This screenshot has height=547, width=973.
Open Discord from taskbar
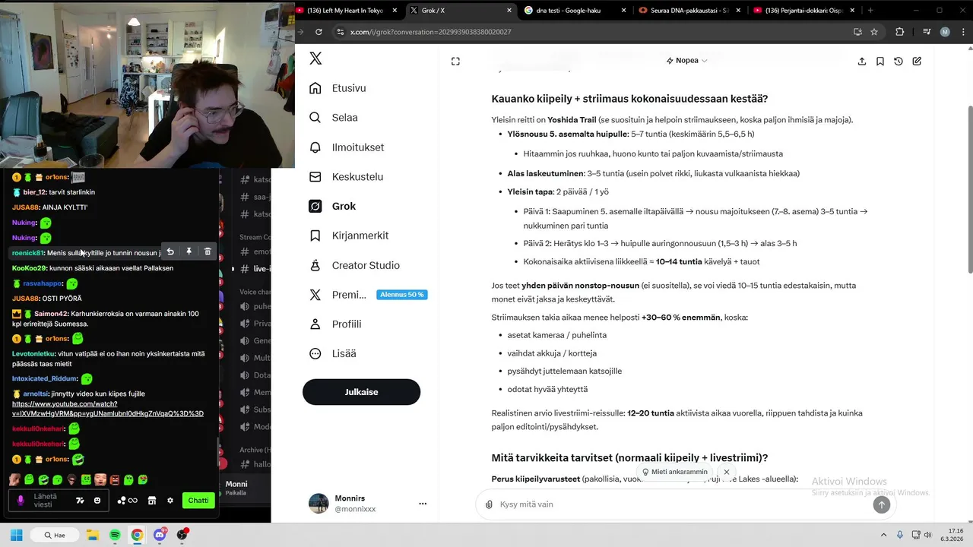pyautogui.click(x=160, y=535)
